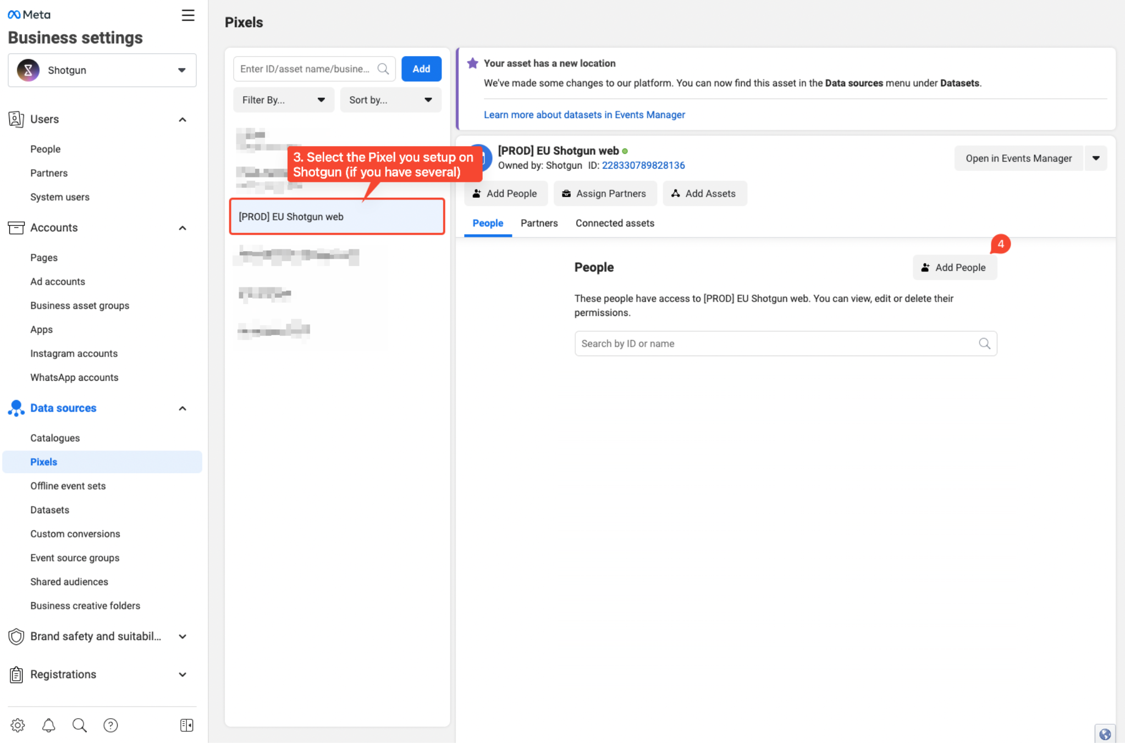Collapse the Data sources section

tap(183, 408)
